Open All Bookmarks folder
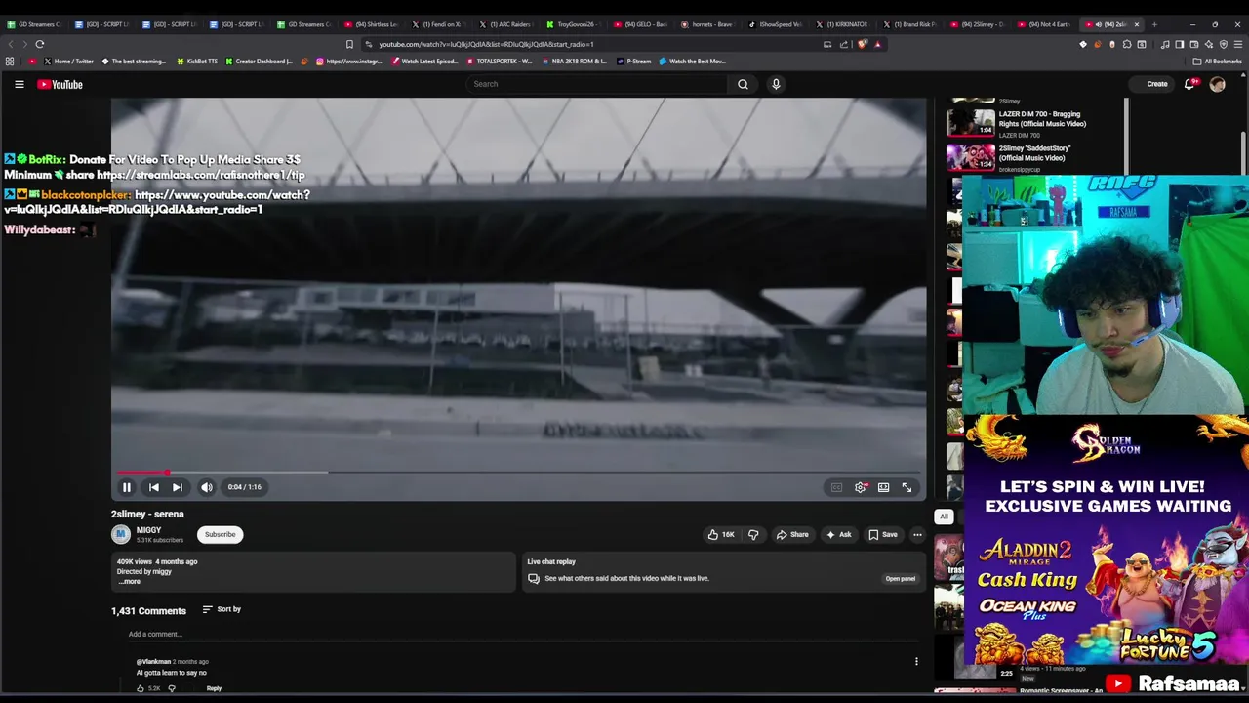 coord(1218,62)
